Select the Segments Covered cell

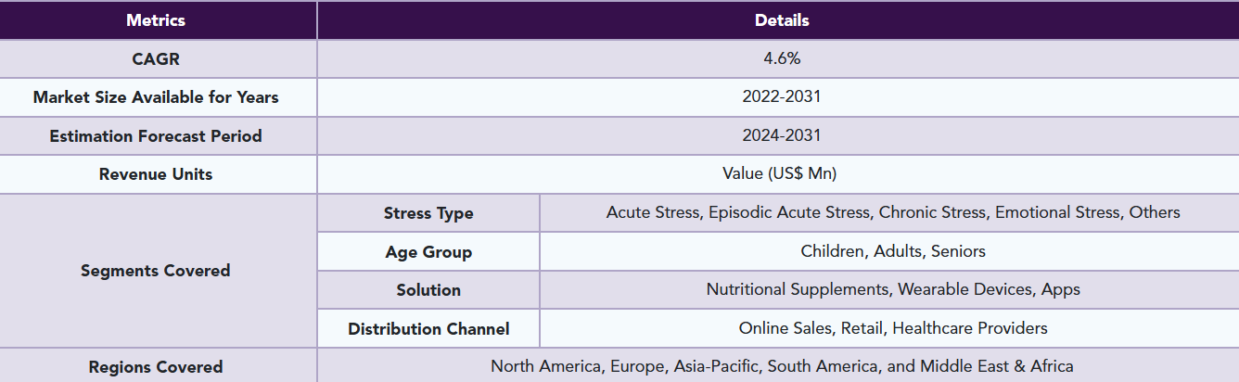[156, 271]
